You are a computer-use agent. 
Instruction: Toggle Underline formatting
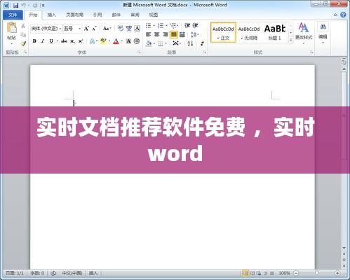tap(51, 41)
